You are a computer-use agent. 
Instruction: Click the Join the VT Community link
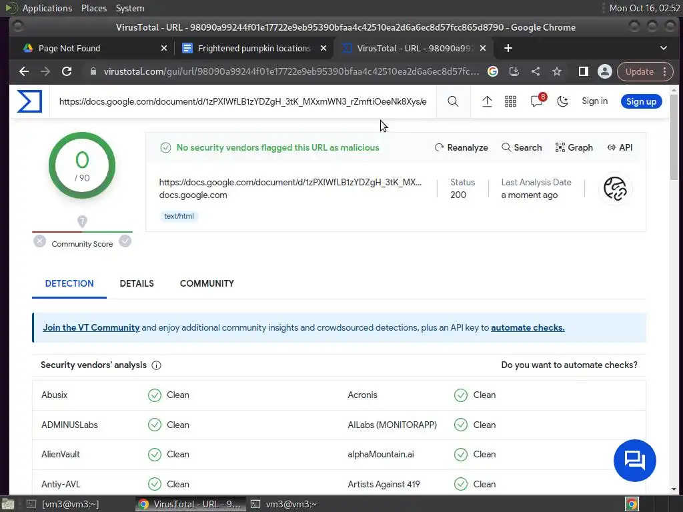tap(91, 327)
